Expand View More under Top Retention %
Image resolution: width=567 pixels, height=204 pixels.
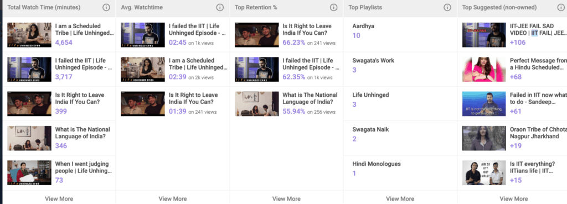pos(286,198)
